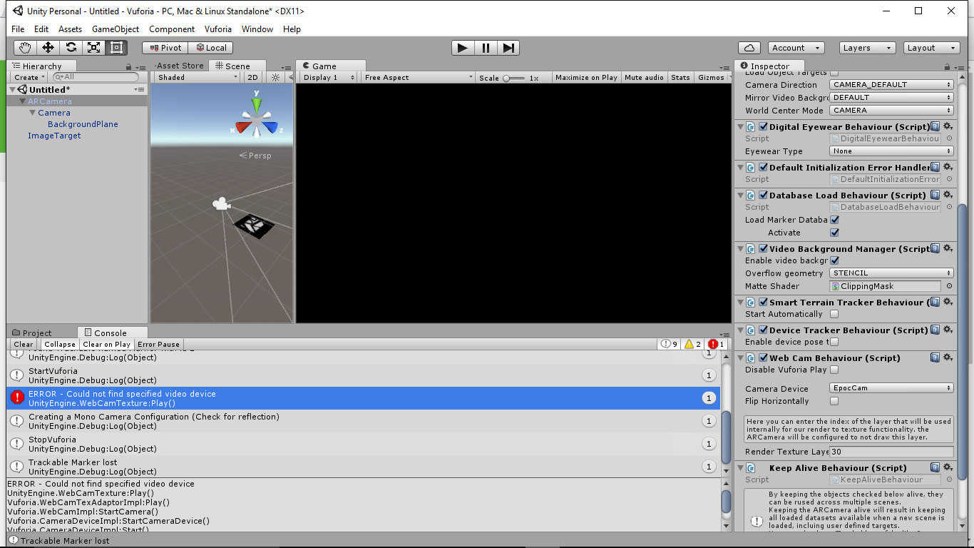974x548 pixels.
Task: Enable Start Automatically for Smart Terrain
Action: point(834,314)
